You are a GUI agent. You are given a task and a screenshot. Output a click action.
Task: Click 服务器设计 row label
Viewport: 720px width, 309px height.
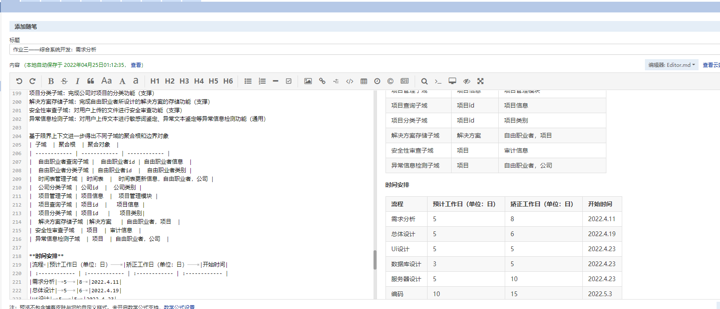(x=406, y=279)
